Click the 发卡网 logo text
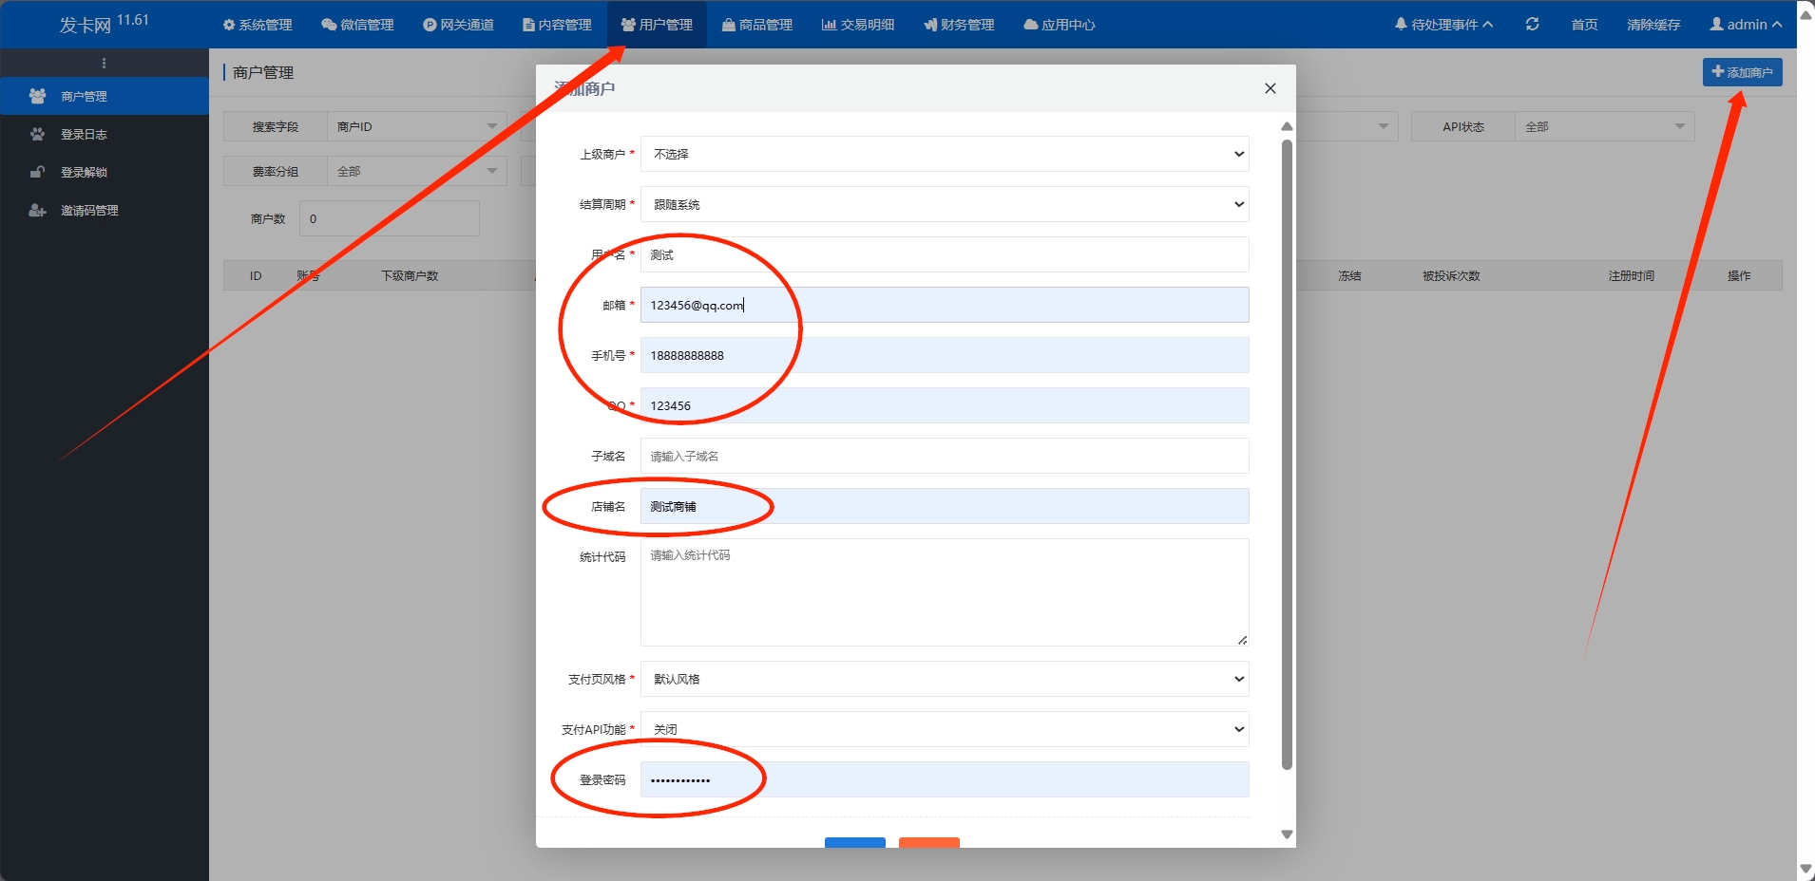Image resolution: width=1815 pixels, height=881 pixels. tap(86, 25)
